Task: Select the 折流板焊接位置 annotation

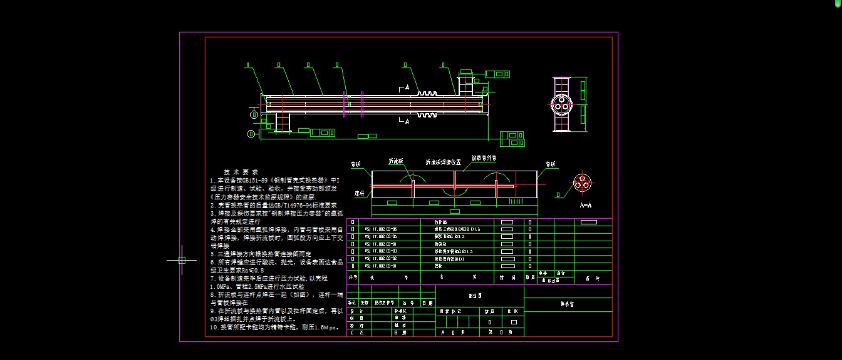Action: point(444,161)
